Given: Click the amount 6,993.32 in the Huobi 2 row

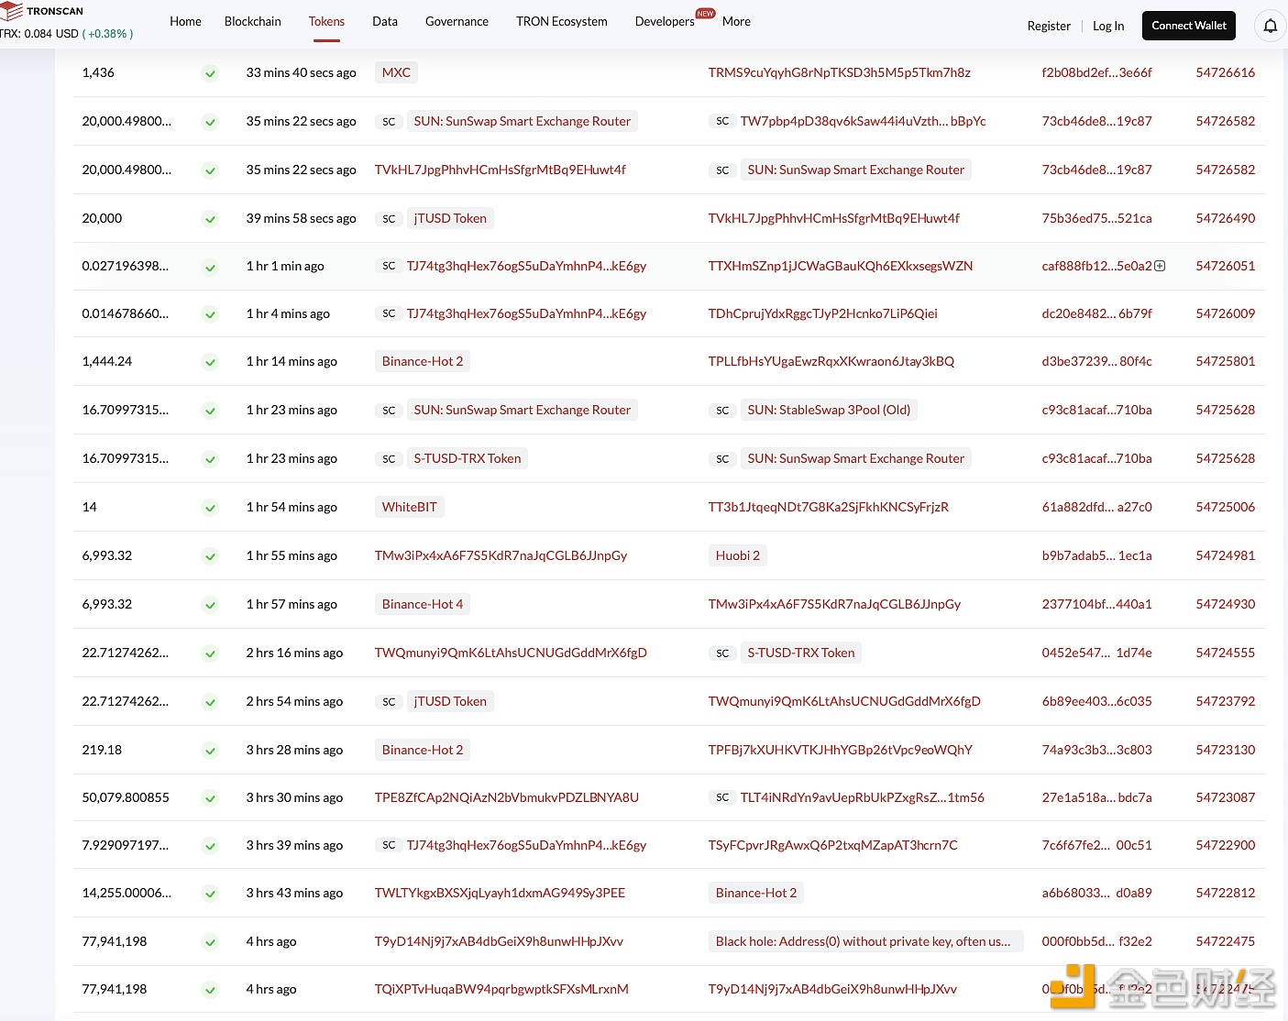Looking at the screenshot, I should (x=107, y=555).
